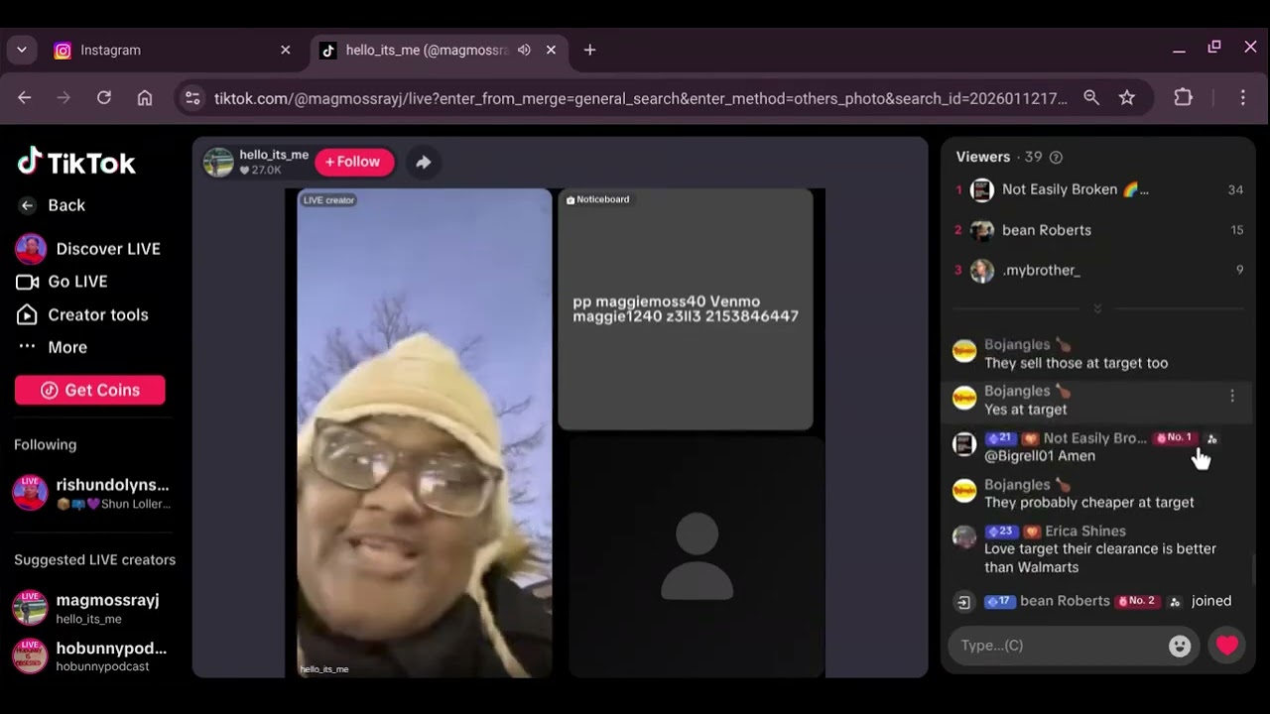Click the No. 2 badge next to bean Roberts
Image resolution: width=1270 pixels, height=714 pixels.
click(1138, 601)
